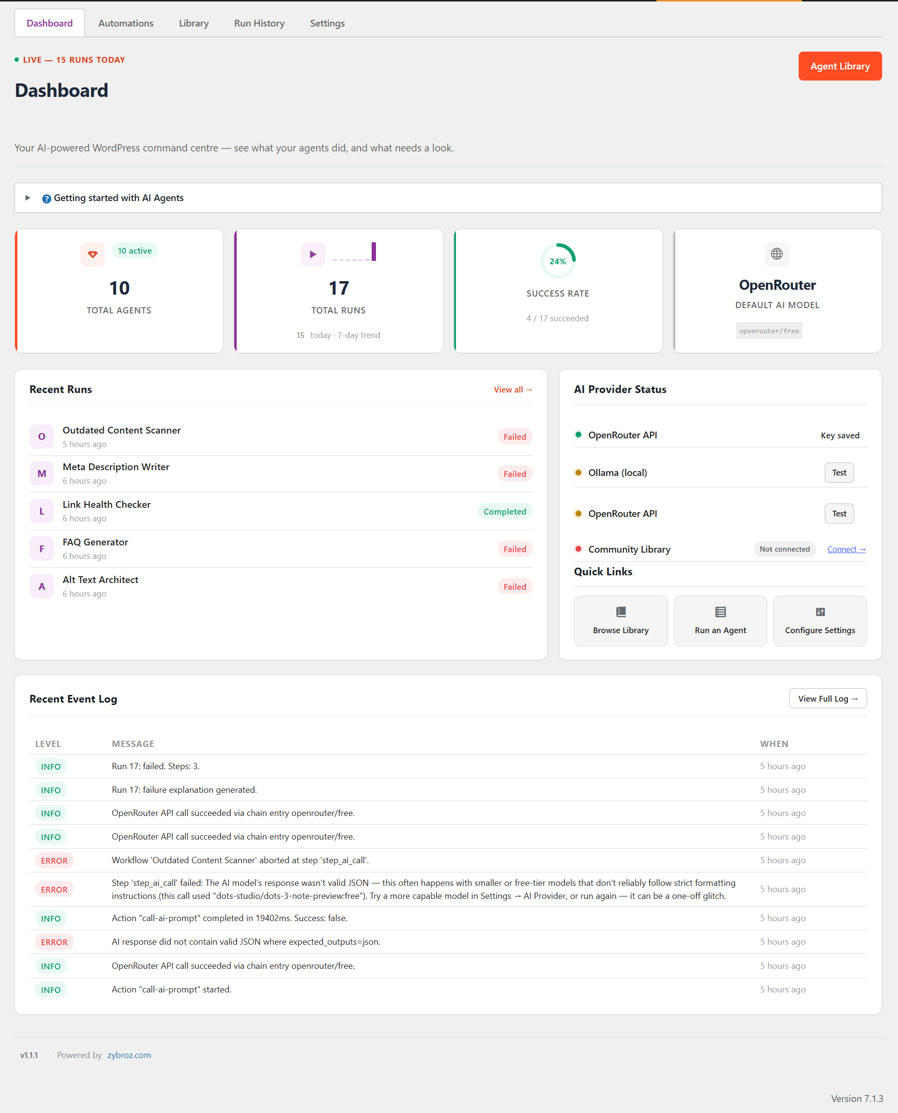
Task: Expand the Getting started with AI Agents panel
Action: click(448, 198)
